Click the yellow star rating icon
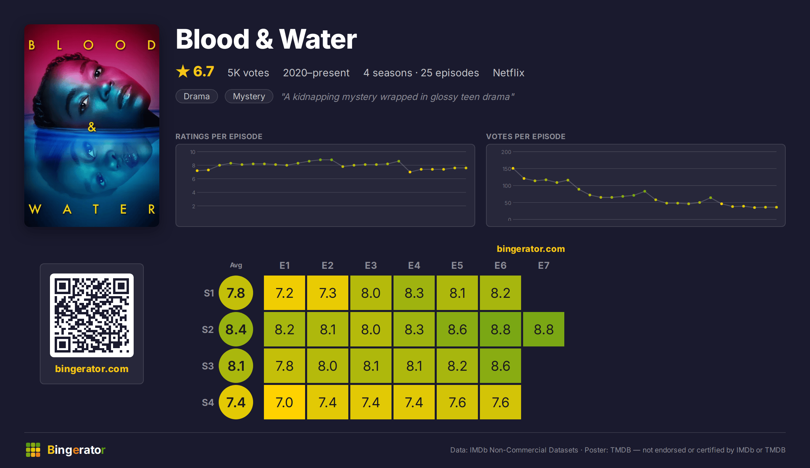The height and width of the screenshot is (468, 810). pyautogui.click(x=183, y=71)
